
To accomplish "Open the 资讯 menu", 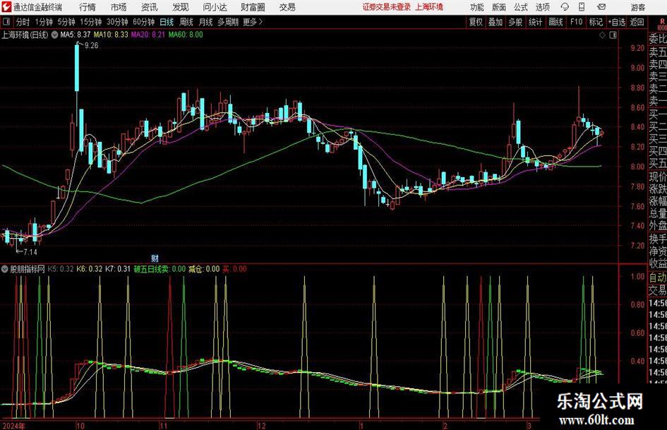I will (x=150, y=7).
